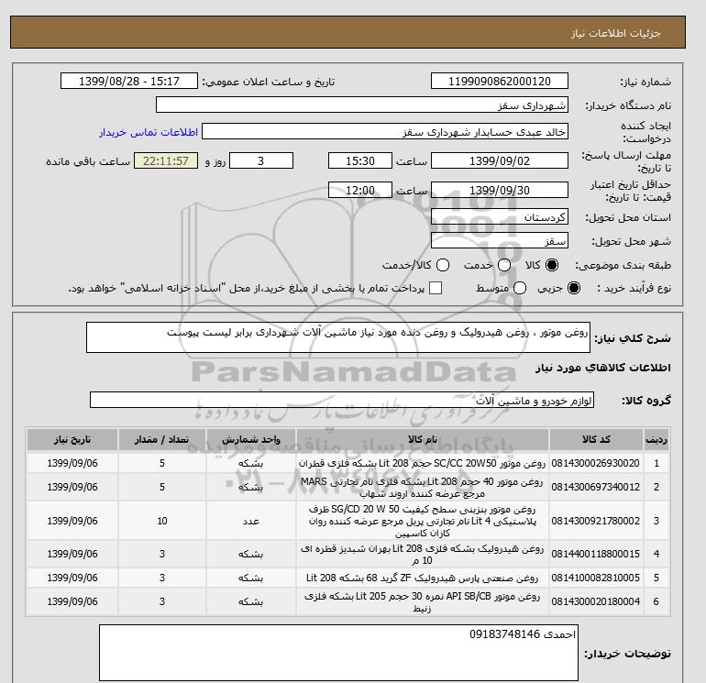Click the deadline time field 15:30
Screen dimensions: 706x683
[360, 160]
